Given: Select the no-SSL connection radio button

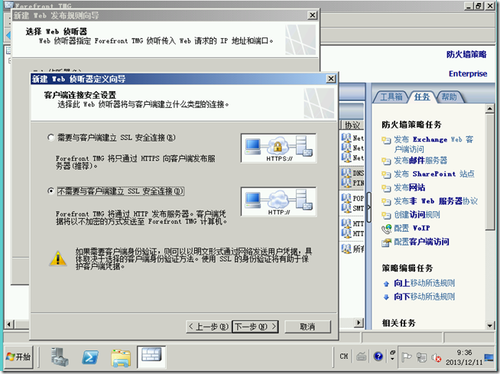Looking at the screenshot, I should (x=50, y=191).
